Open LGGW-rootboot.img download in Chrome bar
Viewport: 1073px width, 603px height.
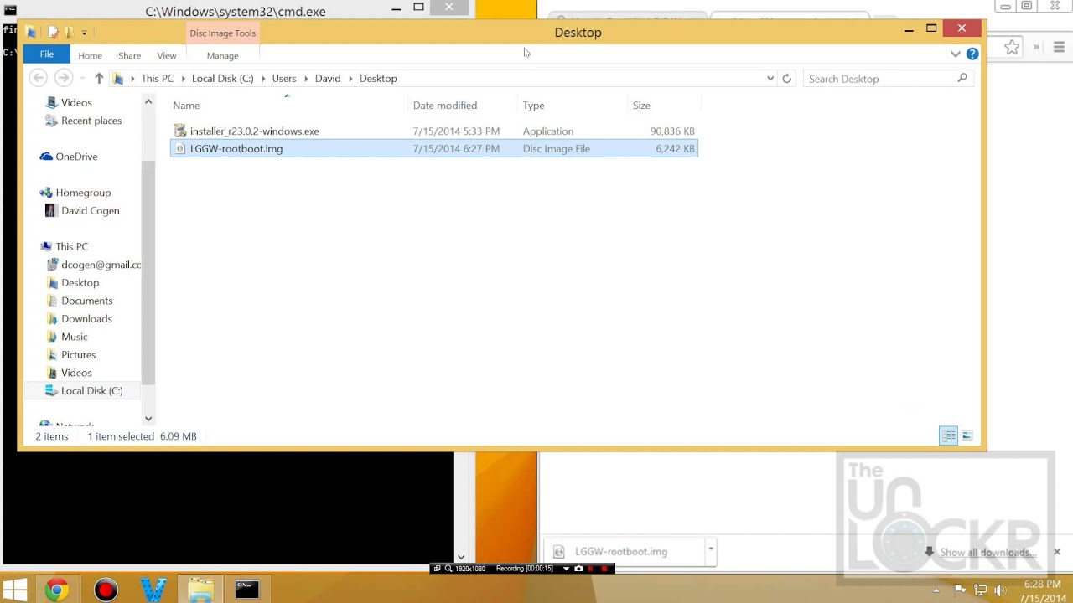pos(625,552)
